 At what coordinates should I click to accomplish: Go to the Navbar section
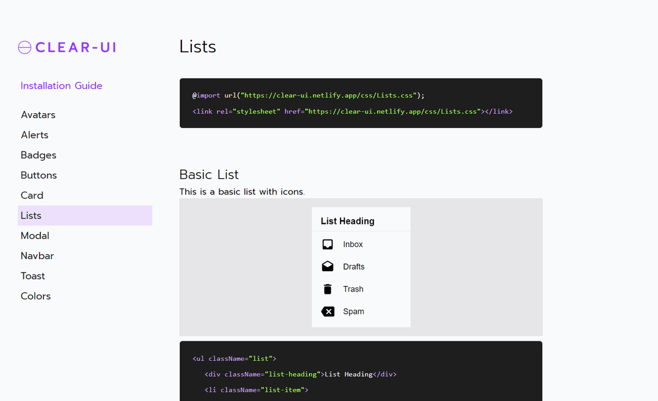(37, 256)
